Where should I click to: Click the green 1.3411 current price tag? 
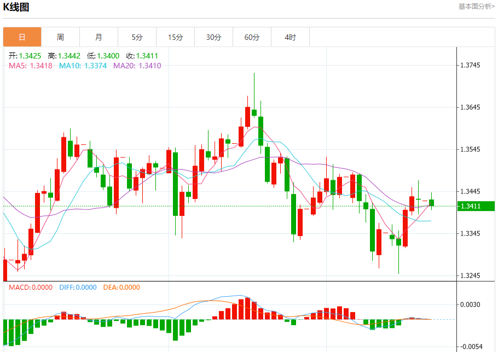tap(476, 206)
